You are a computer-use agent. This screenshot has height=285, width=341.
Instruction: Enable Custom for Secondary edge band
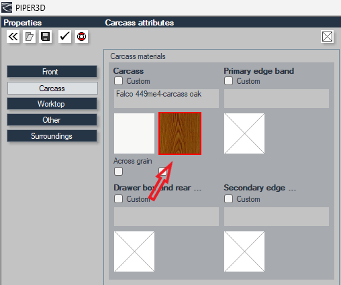[x=228, y=198]
